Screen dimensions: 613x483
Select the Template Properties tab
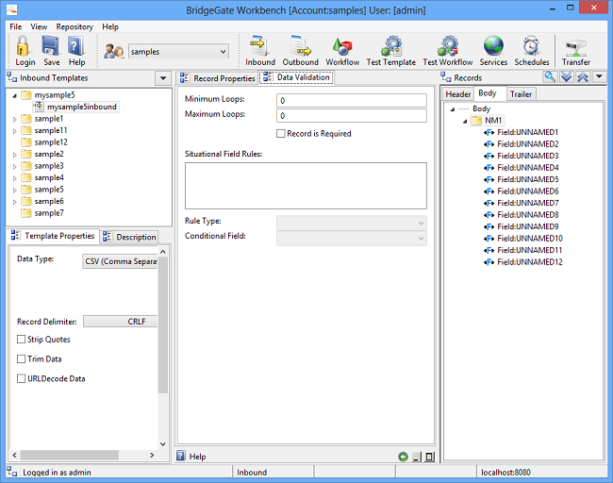click(53, 236)
